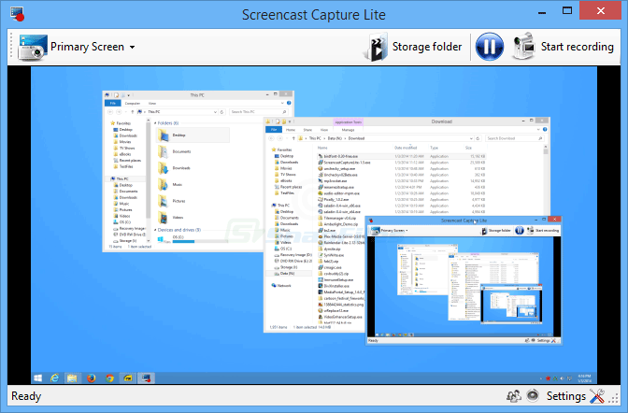Click Data (N:) in the Download address path

coord(335,138)
